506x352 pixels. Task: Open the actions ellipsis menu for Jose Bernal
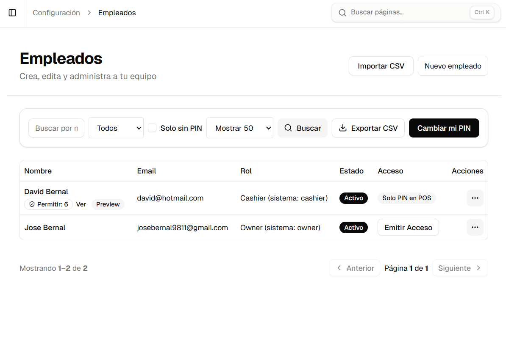(x=475, y=227)
